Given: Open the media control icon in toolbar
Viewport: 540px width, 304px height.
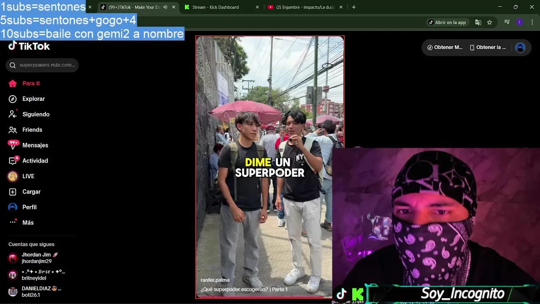Looking at the screenshot, I should tap(507, 22).
